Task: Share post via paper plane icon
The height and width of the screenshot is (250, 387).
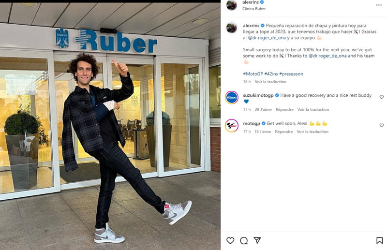Action: [257, 240]
